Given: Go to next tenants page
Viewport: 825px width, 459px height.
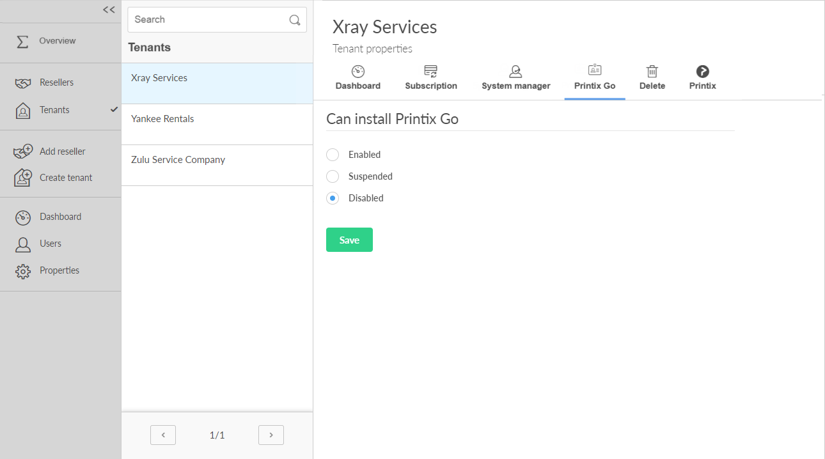Looking at the screenshot, I should coord(271,435).
